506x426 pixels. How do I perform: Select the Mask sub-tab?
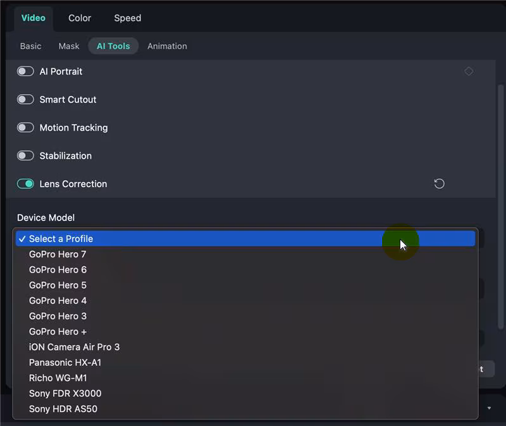pos(69,46)
